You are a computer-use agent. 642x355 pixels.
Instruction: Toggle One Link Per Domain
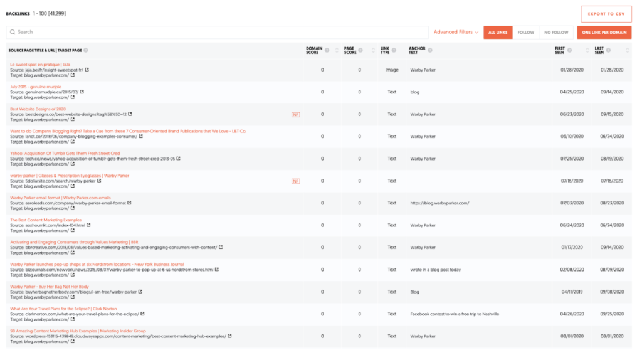tap(604, 33)
